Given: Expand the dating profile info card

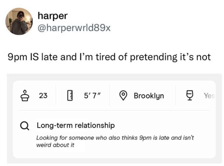Looking at the screenshot, I should tap(112, 117).
